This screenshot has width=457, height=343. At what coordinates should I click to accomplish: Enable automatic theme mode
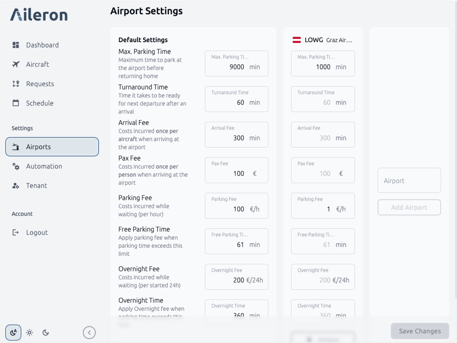coord(13,332)
